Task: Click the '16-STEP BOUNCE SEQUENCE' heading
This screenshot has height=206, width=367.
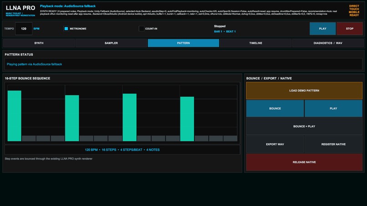Action: point(27,78)
